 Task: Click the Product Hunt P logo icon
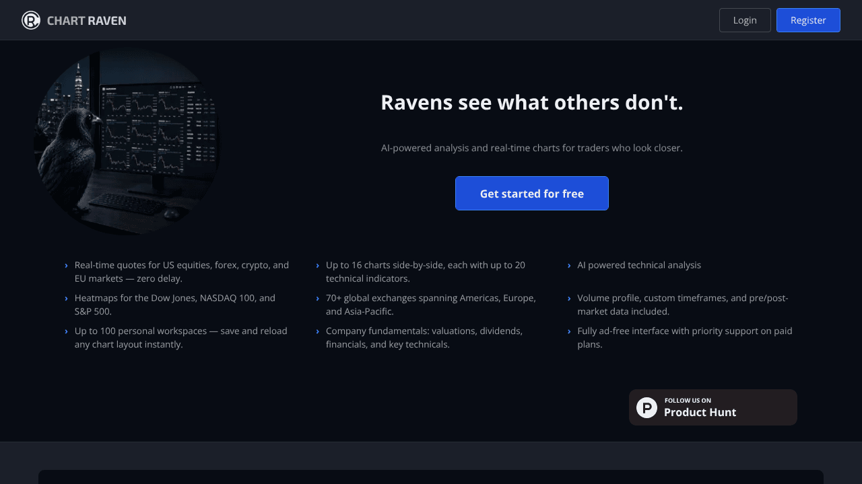(x=646, y=407)
